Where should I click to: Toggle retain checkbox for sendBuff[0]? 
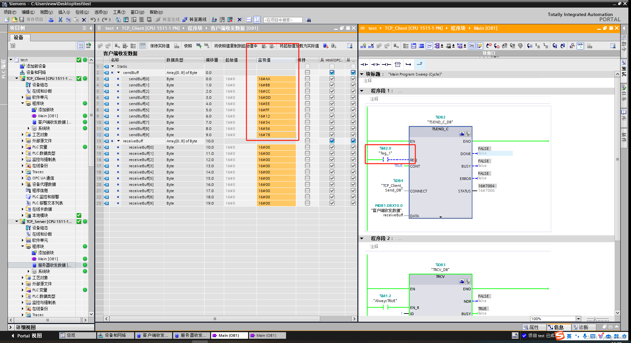coord(307,79)
